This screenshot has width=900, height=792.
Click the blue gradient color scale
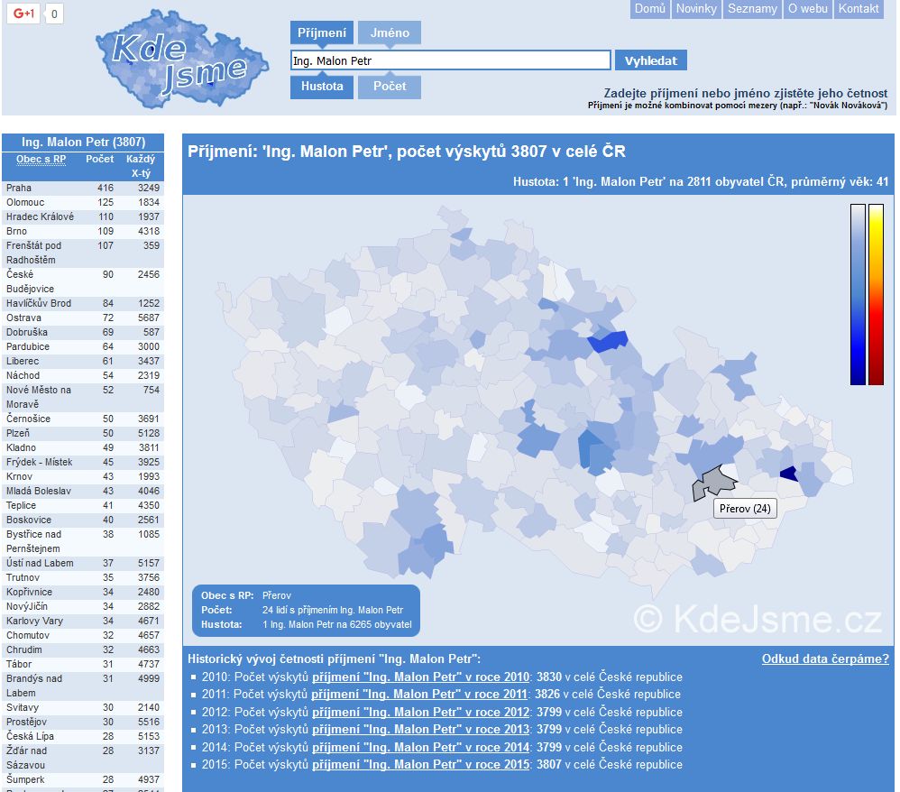[x=858, y=294]
